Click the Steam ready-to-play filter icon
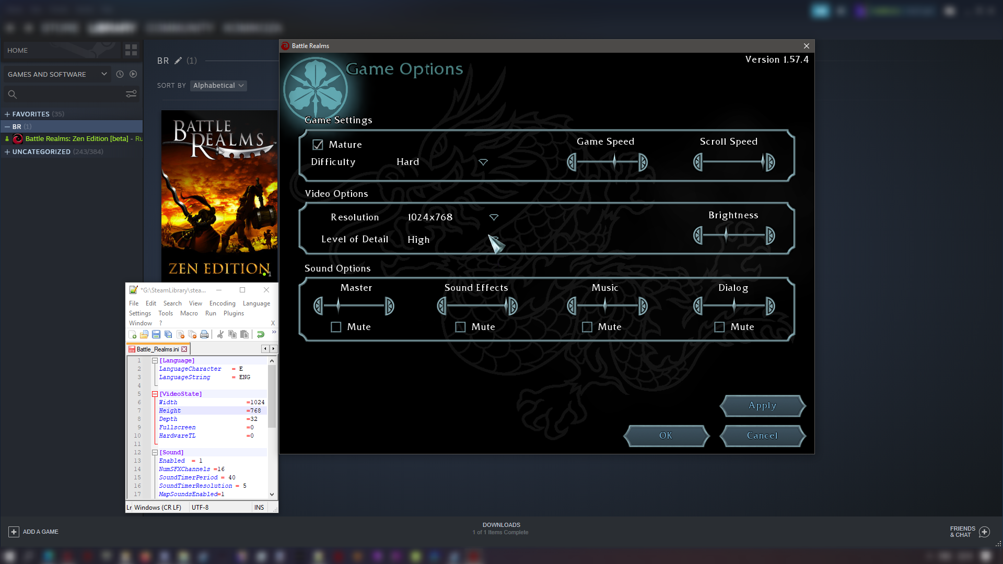This screenshot has height=564, width=1003. [x=133, y=74]
